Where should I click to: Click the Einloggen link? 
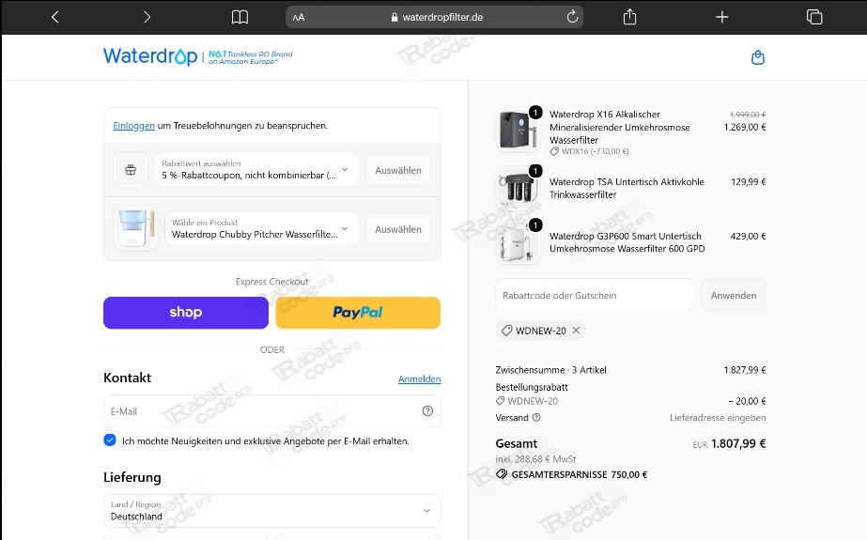coord(133,126)
